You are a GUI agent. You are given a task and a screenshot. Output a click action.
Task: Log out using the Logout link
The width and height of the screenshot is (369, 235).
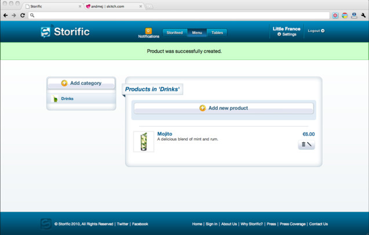pyautogui.click(x=316, y=31)
